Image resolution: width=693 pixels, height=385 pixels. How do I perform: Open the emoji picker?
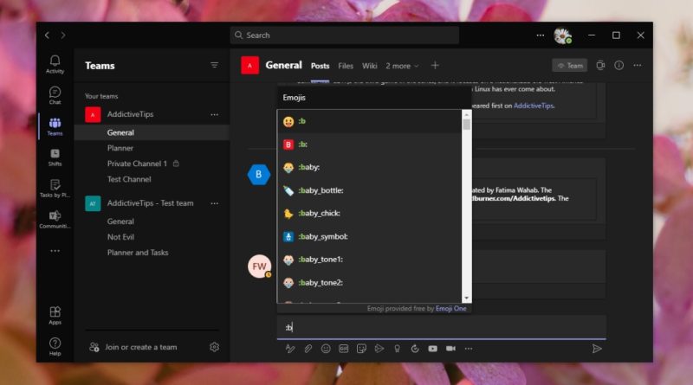(x=326, y=349)
